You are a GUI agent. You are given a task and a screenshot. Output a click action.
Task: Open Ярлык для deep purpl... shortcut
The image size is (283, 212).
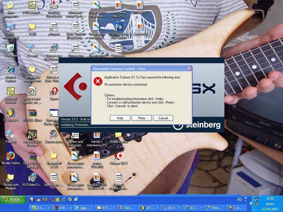[75, 140]
